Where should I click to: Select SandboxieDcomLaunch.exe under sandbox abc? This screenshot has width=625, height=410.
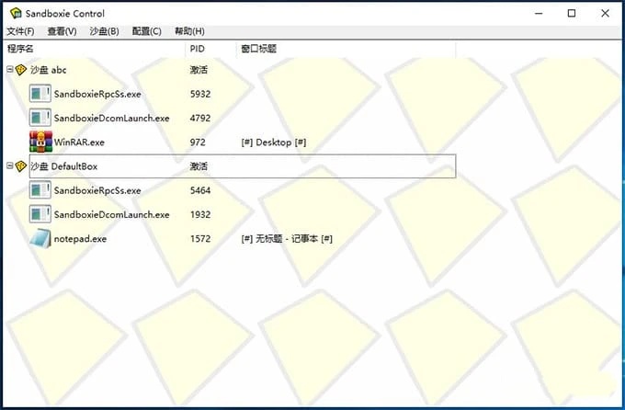pyautogui.click(x=111, y=118)
